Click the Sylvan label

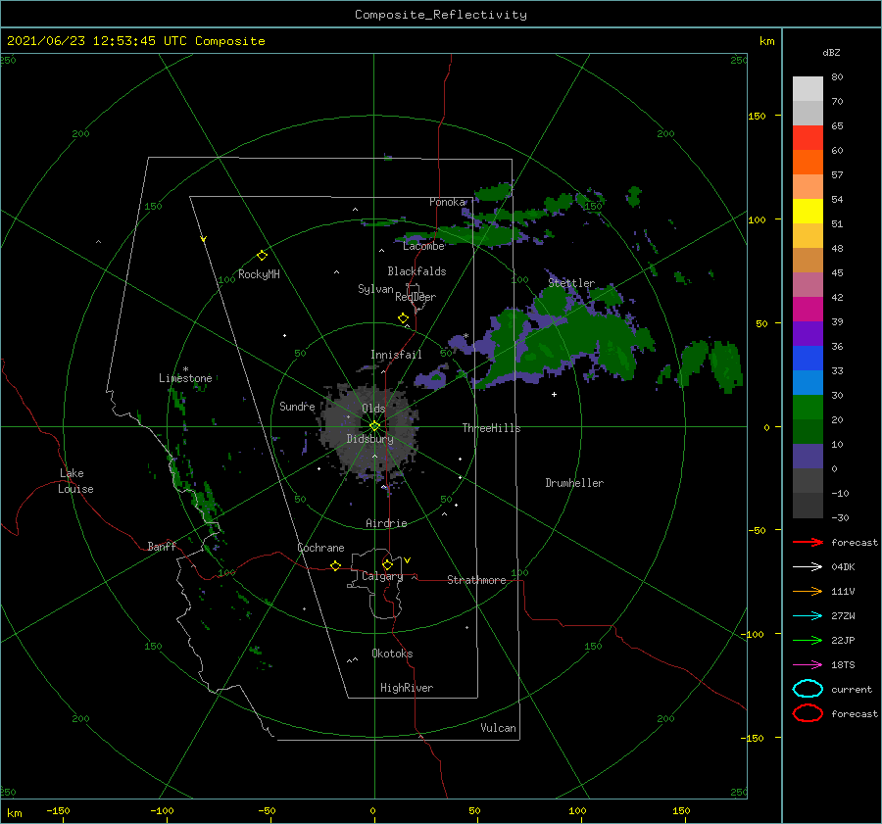tap(375, 289)
